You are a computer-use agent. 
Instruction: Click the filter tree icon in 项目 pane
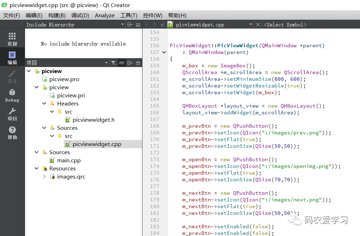point(114,63)
